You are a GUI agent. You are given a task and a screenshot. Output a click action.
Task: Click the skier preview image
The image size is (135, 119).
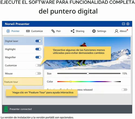click(87, 53)
